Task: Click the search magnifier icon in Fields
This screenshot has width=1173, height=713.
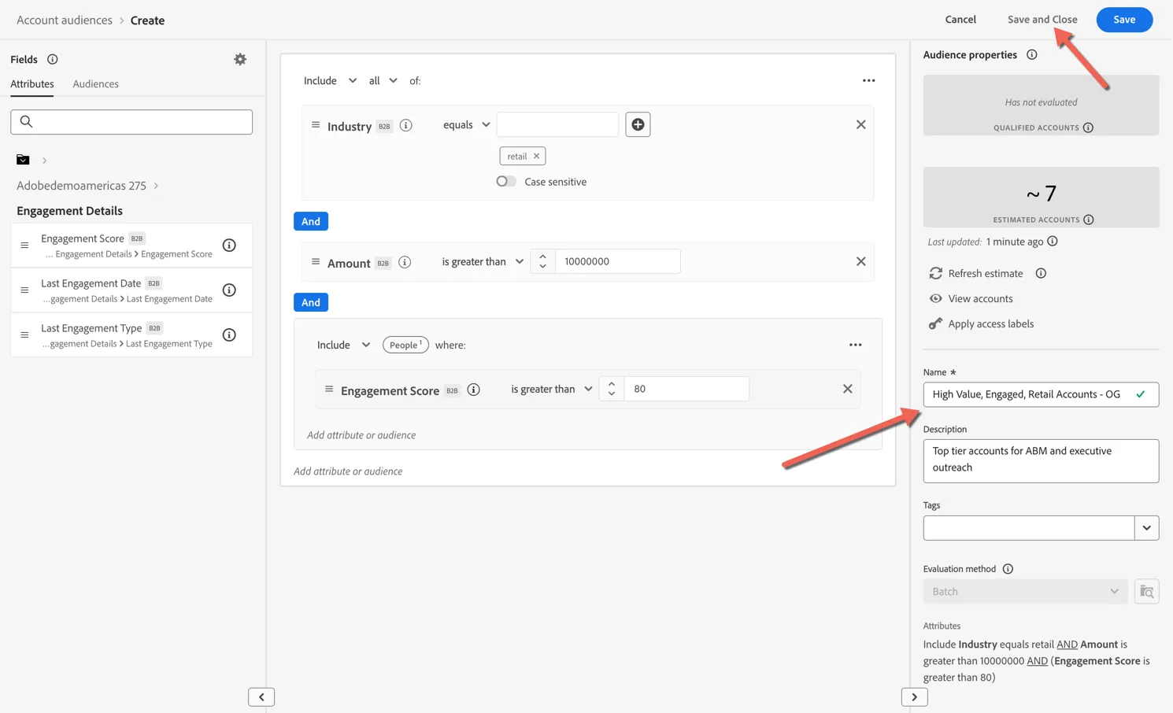Action: [x=26, y=121]
